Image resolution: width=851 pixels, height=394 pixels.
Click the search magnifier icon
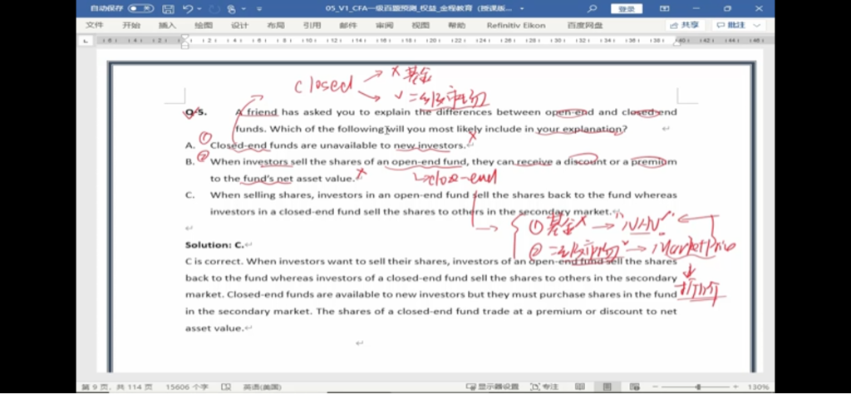coord(592,8)
